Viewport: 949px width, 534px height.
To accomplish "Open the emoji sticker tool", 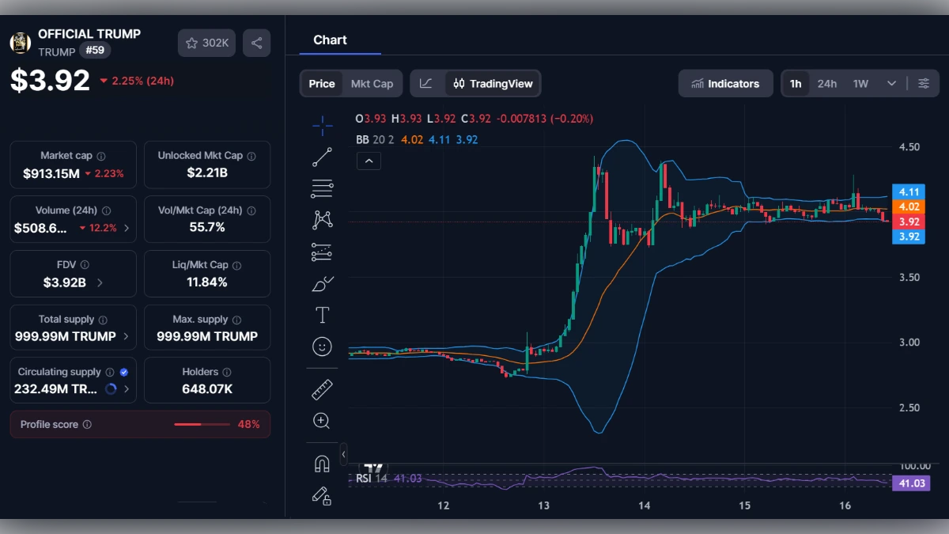I will click(x=322, y=347).
